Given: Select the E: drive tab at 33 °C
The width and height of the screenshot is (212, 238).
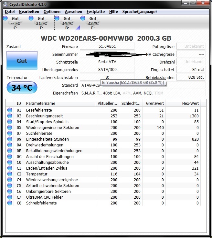Looking at the screenshot, I should pos(93,23).
